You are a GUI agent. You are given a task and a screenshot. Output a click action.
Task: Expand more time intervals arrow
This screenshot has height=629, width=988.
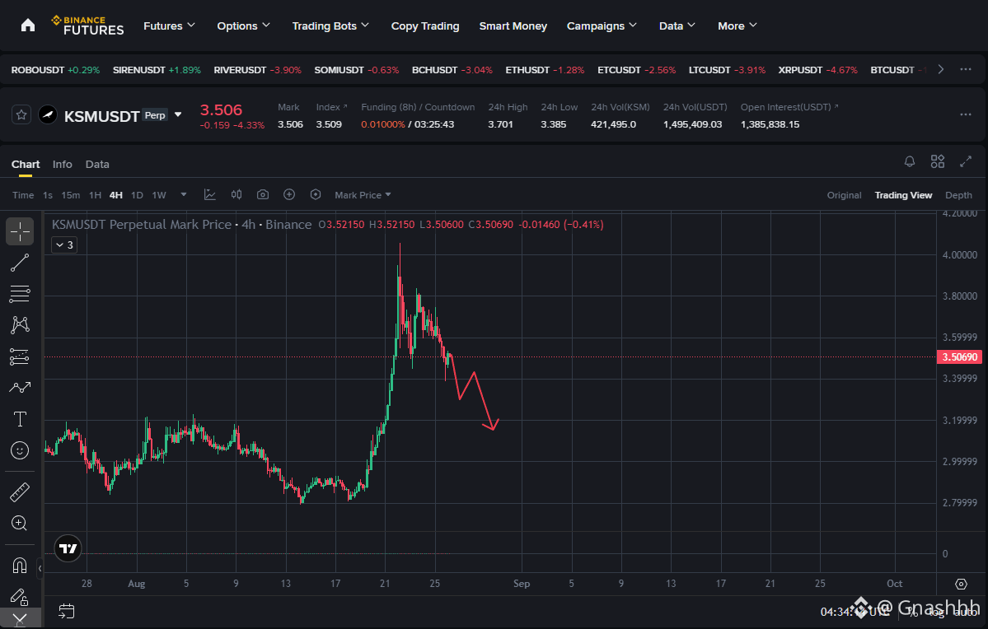click(184, 194)
